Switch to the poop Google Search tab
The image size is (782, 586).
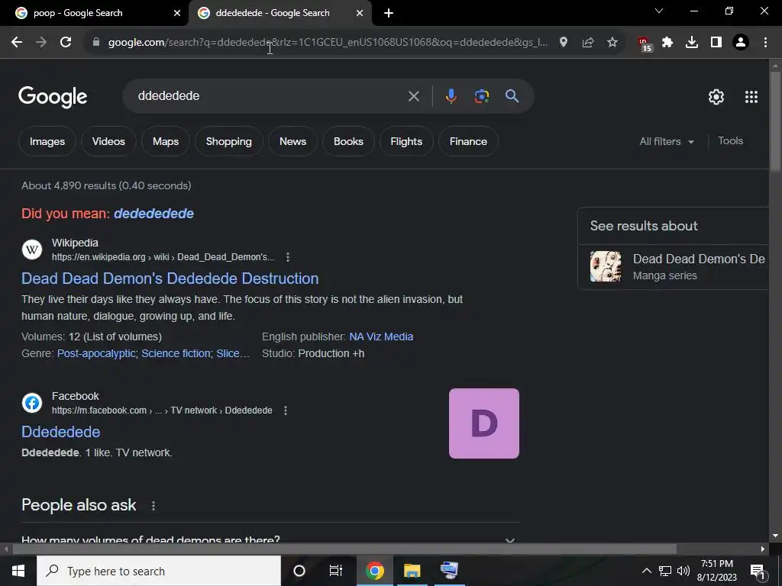(x=95, y=13)
